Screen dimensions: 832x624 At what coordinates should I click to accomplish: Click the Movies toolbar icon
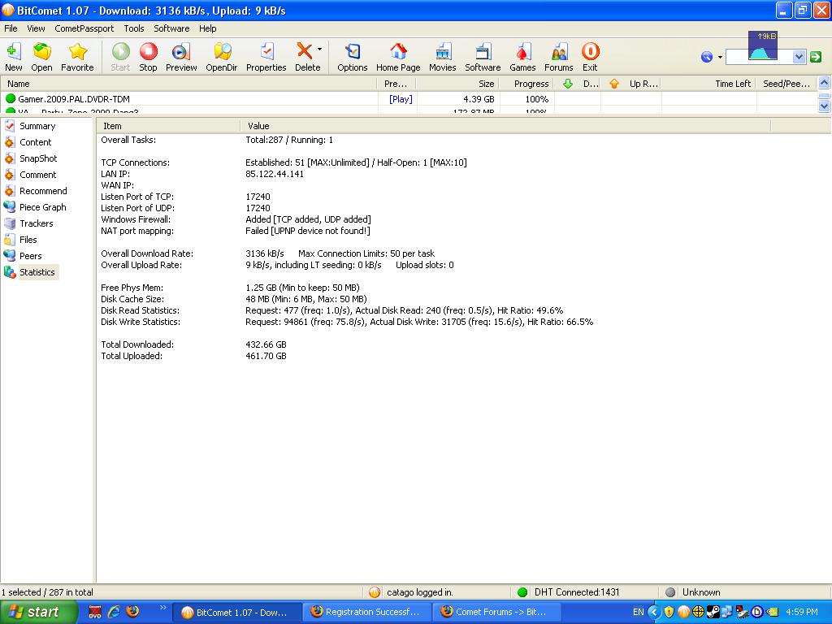tap(443, 51)
